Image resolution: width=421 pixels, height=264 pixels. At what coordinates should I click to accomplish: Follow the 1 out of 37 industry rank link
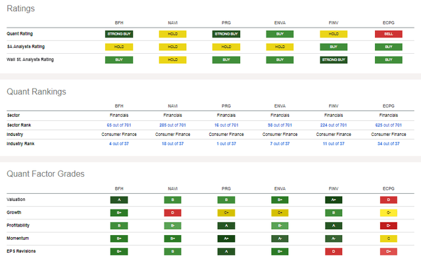[226, 144]
